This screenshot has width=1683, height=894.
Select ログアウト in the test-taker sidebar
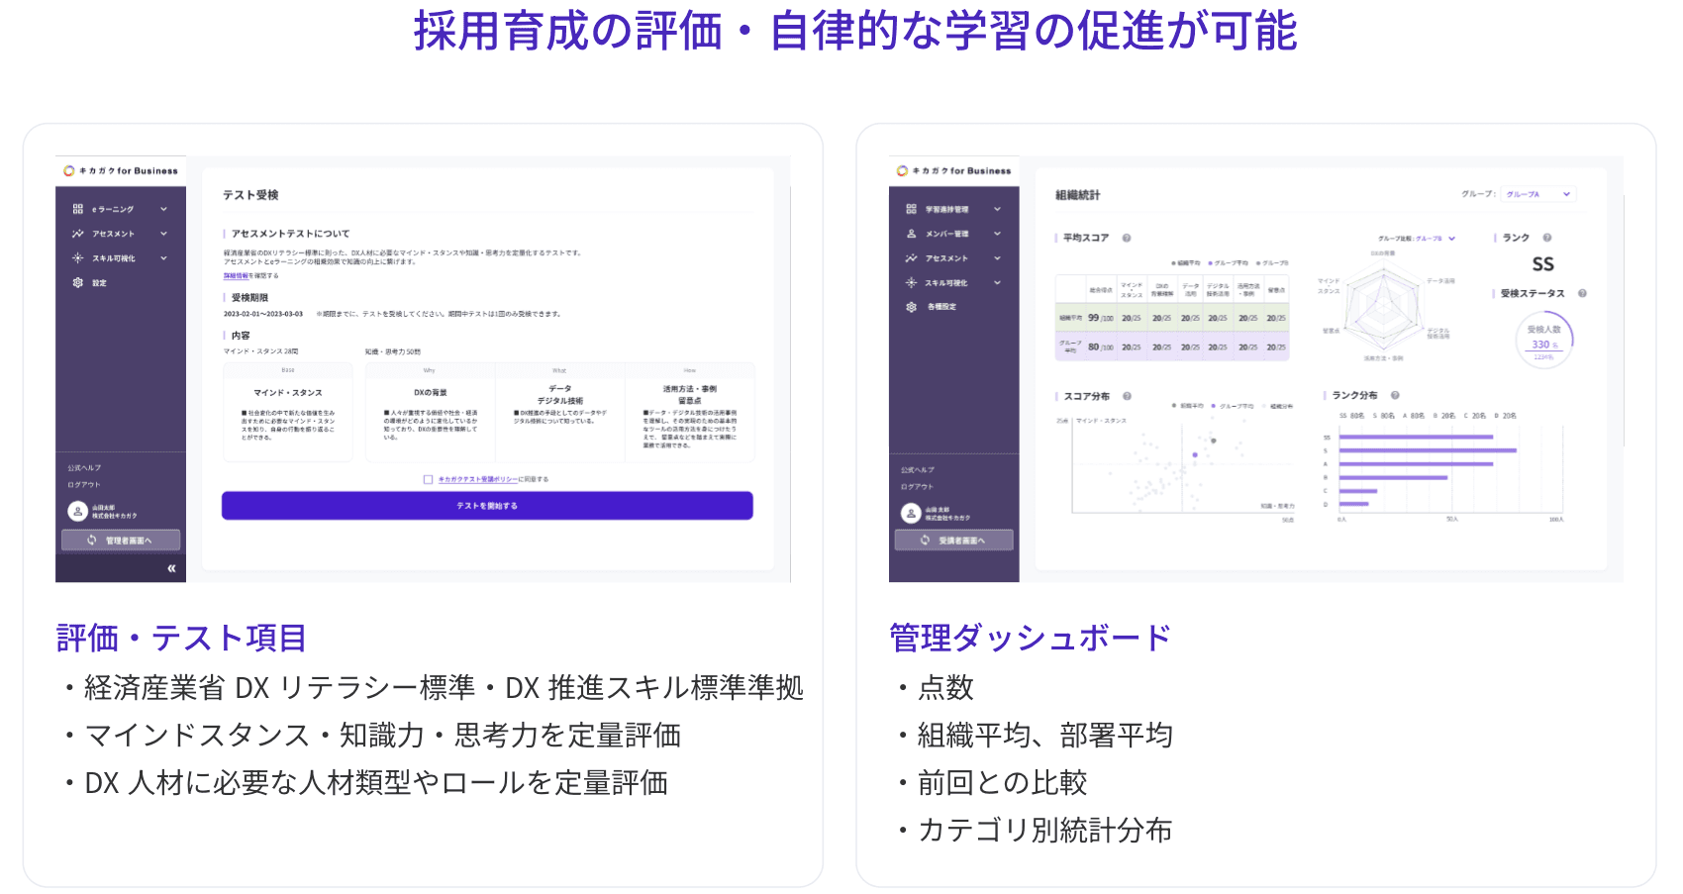(x=84, y=484)
